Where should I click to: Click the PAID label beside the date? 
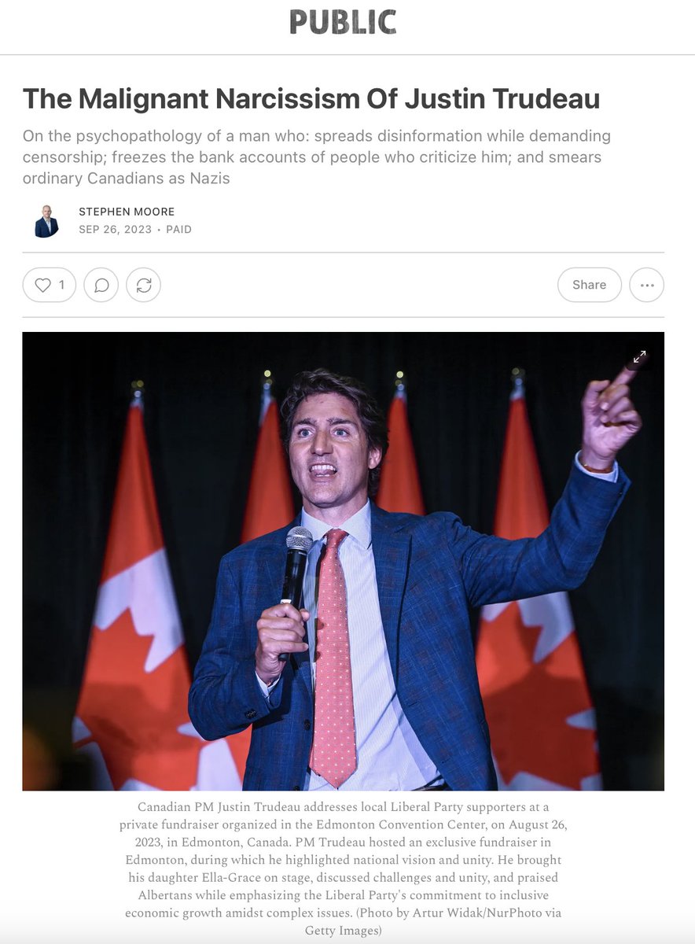[x=178, y=230]
